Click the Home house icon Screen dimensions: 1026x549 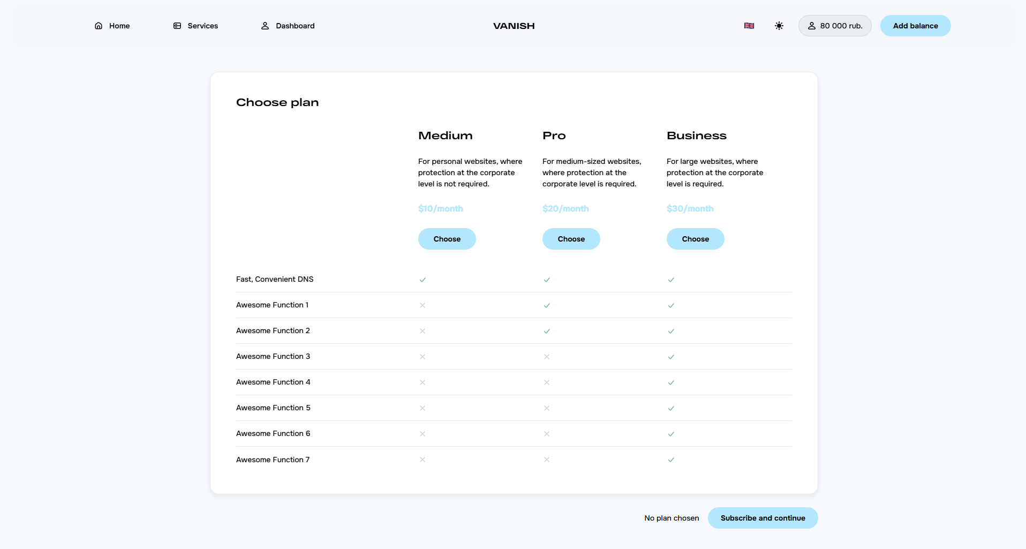pos(99,26)
